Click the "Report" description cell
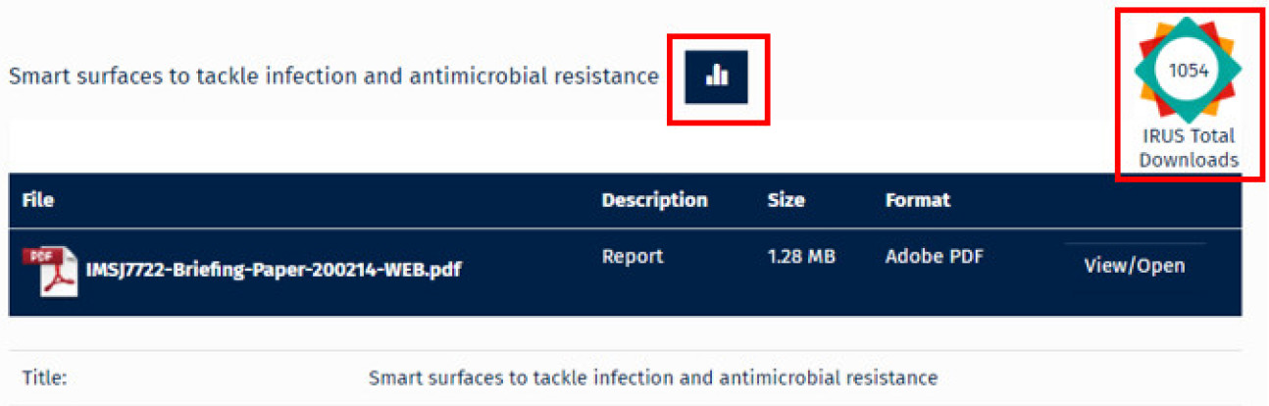1269x406 pixels. tap(632, 257)
